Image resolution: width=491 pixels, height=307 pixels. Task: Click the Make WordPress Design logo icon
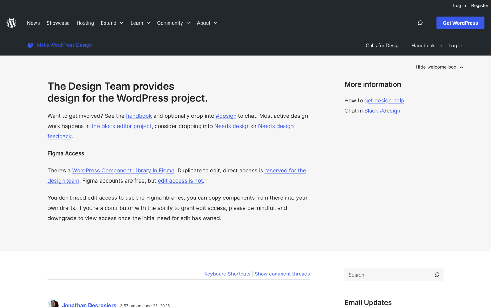(x=30, y=45)
